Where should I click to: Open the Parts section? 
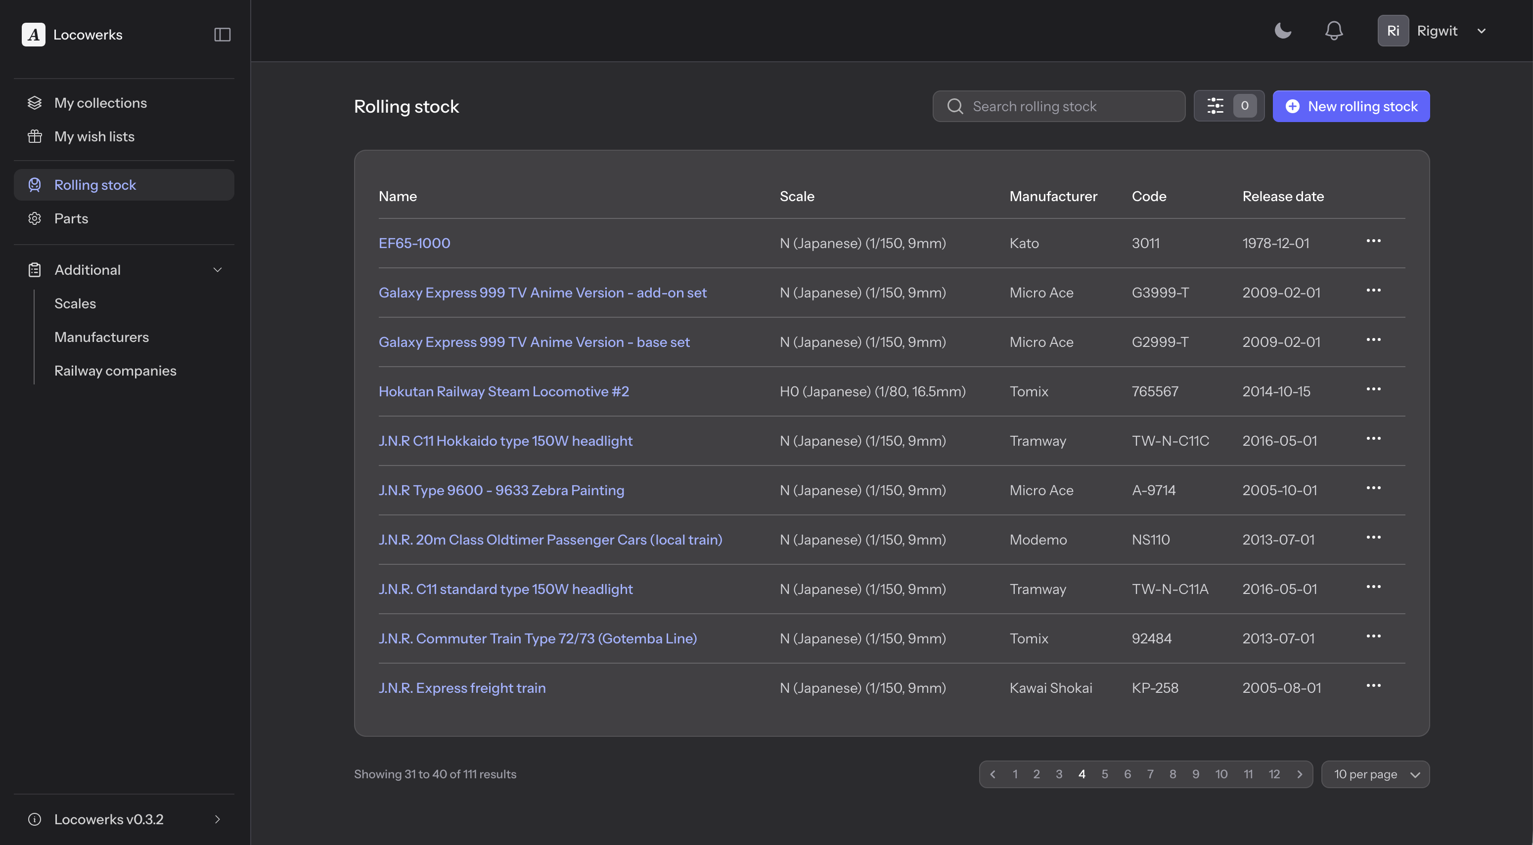coord(124,218)
